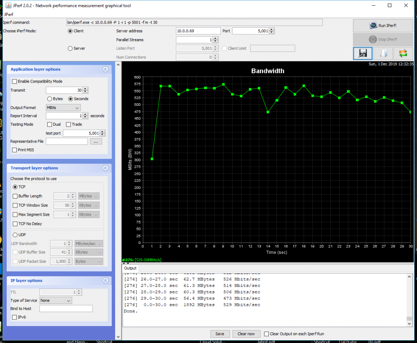Viewport: 417px width, 343px height.
Task: Click the Save output button
Action: point(219,334)
